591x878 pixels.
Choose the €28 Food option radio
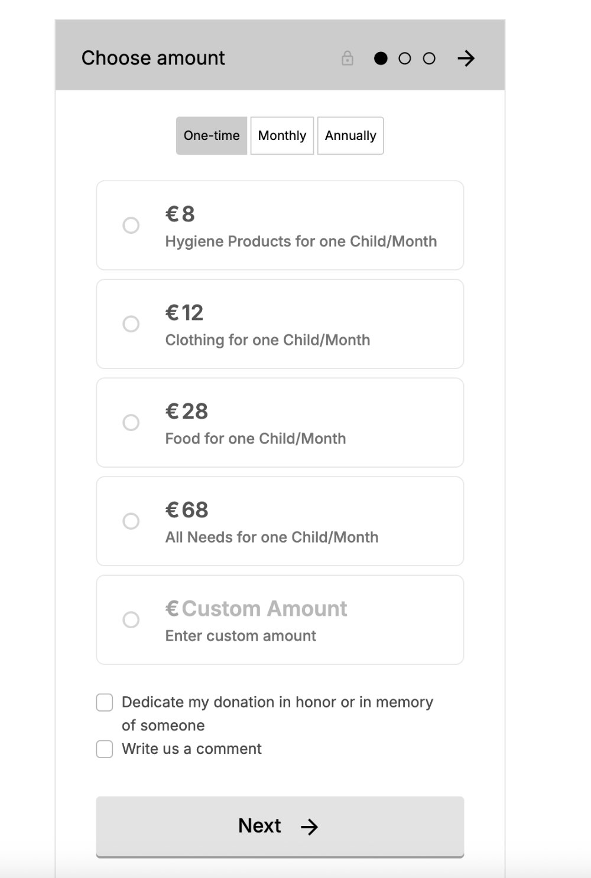[131, 423]
